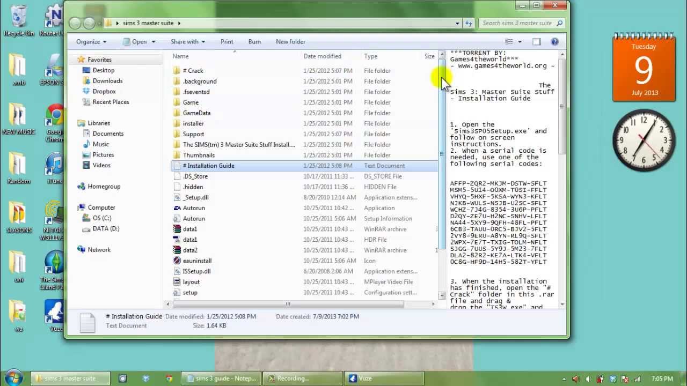Select the # Installation Guide file

[304, 166]
